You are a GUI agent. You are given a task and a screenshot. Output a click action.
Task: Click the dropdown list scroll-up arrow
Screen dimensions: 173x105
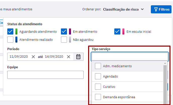click(x=165, y=63)
